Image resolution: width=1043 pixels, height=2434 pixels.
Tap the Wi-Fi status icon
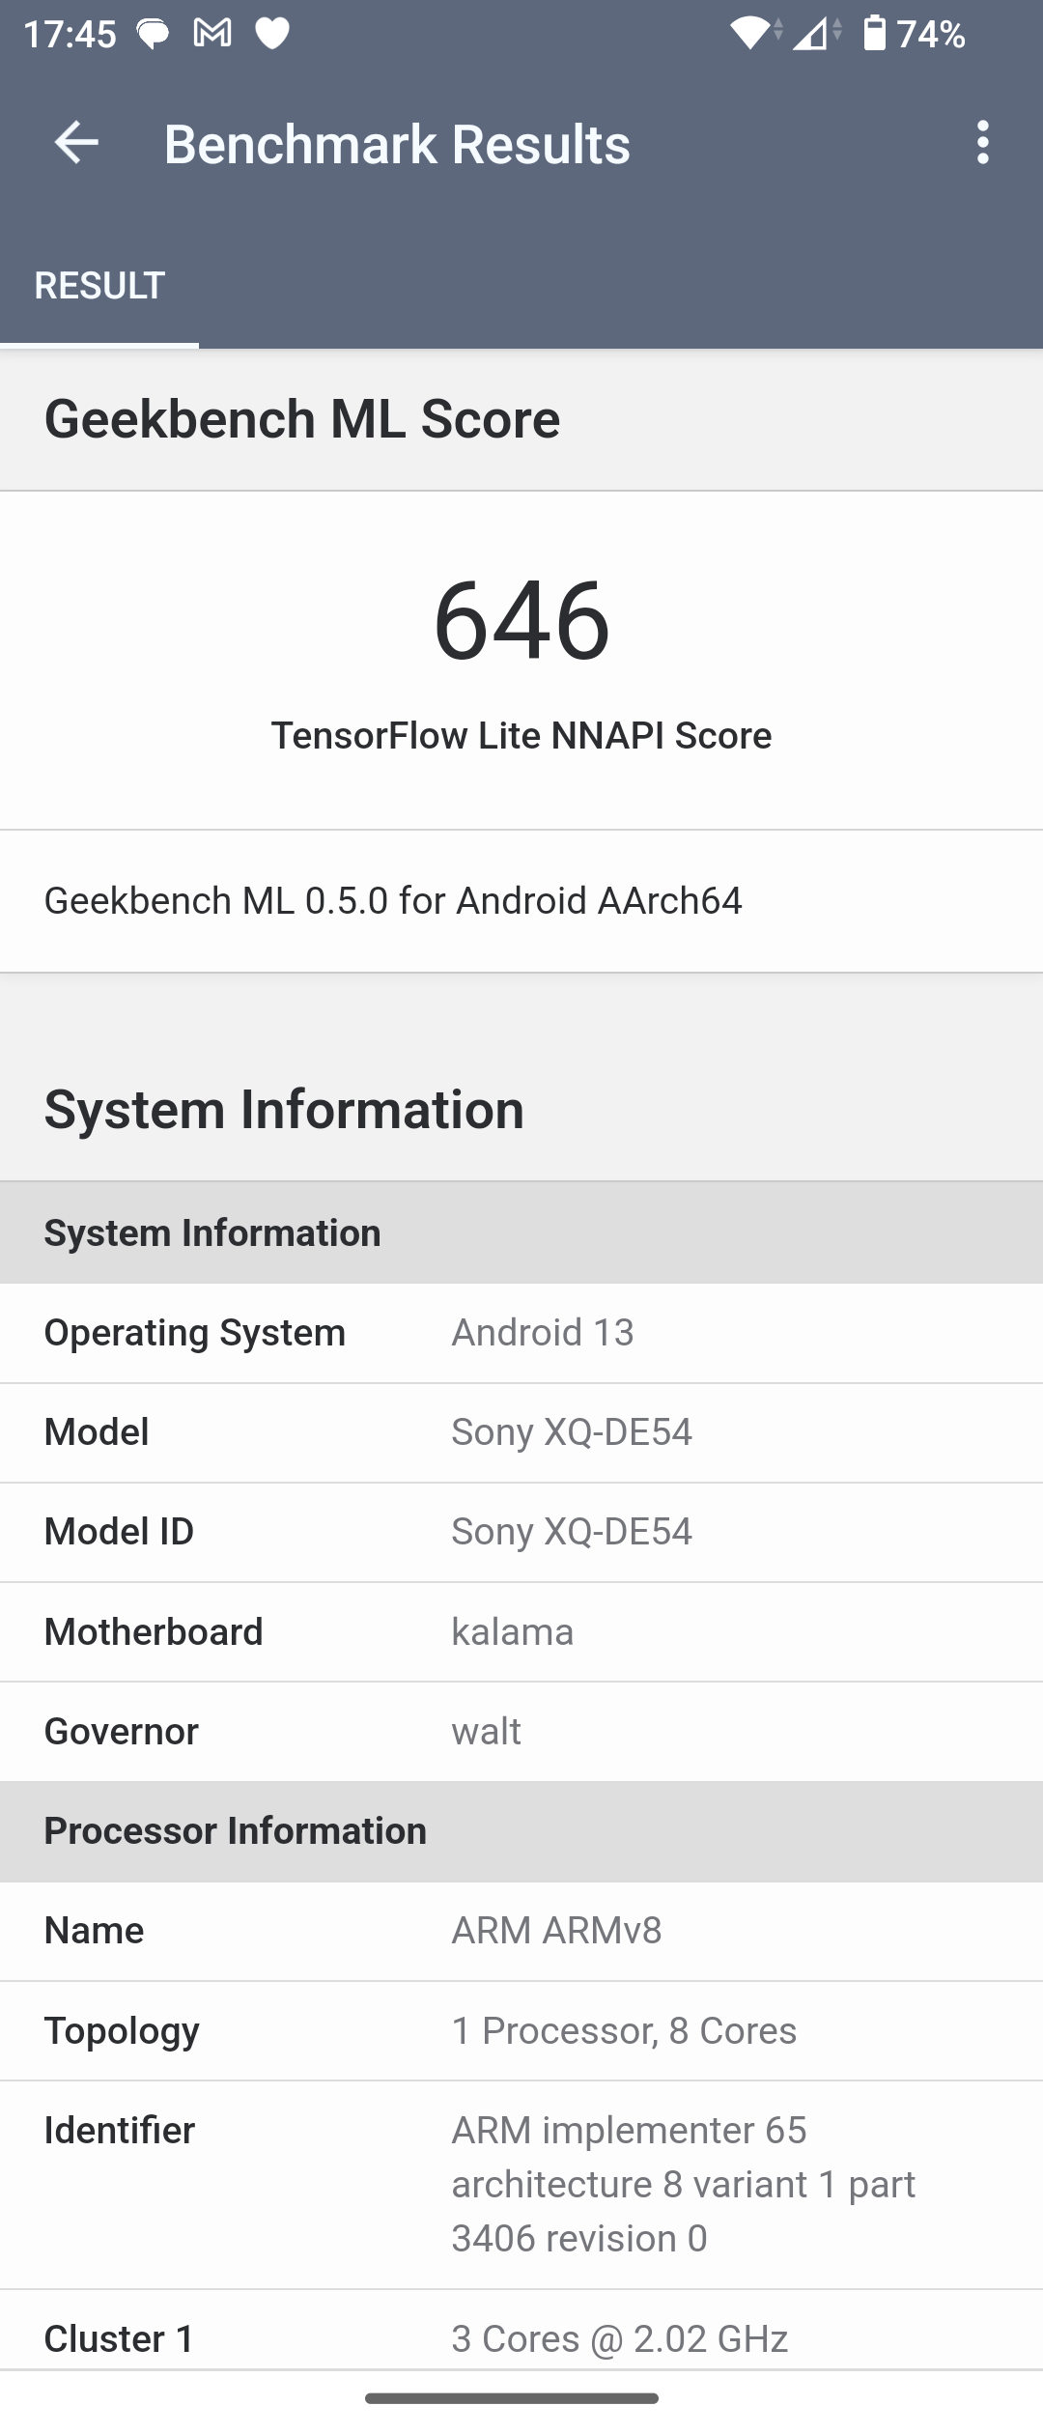(753, 36)
